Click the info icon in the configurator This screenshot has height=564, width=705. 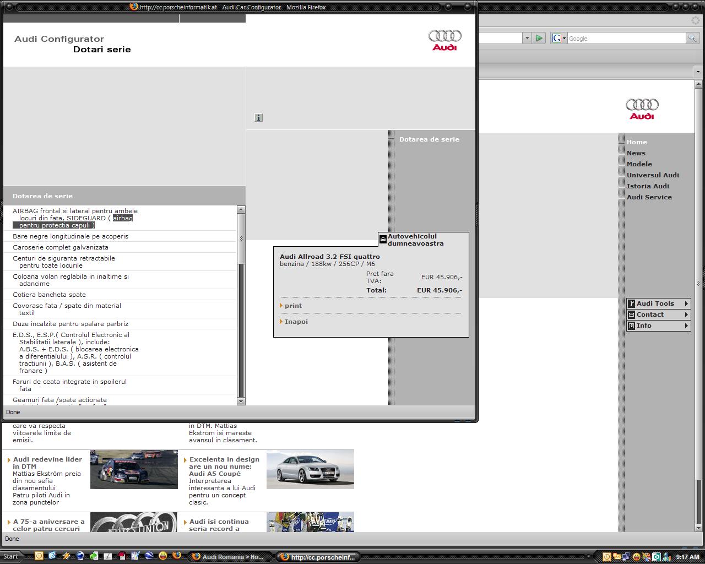pyautogui.click(x=259, y=118)
